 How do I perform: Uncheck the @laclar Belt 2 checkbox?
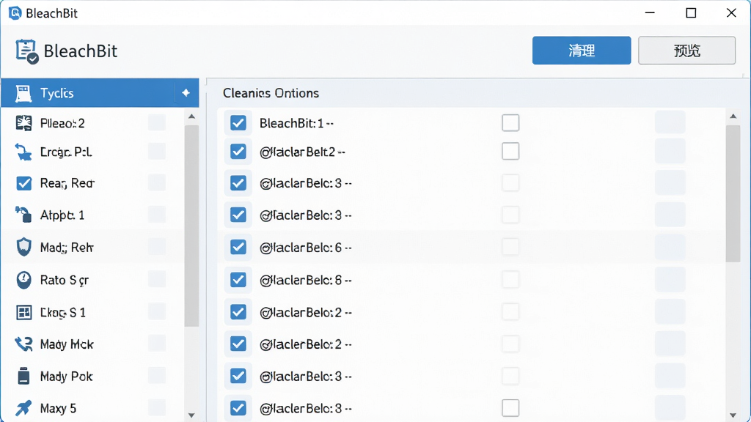pyautogui.click(x=238, y=152)
